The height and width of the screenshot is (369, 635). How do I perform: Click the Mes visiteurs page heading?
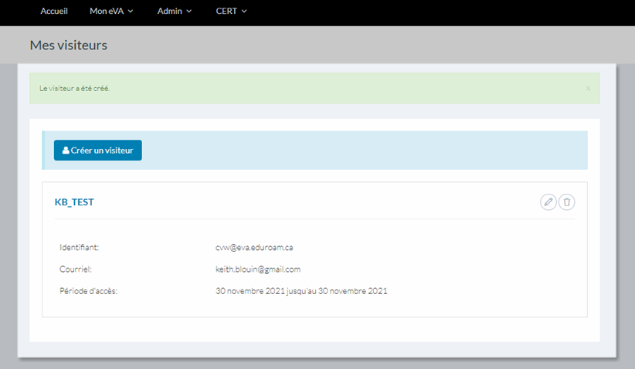point(69,46)
